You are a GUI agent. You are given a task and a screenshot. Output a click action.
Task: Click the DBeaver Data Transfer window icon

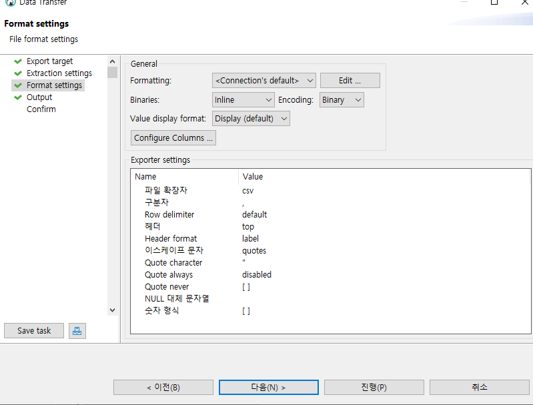pos(11,3)
